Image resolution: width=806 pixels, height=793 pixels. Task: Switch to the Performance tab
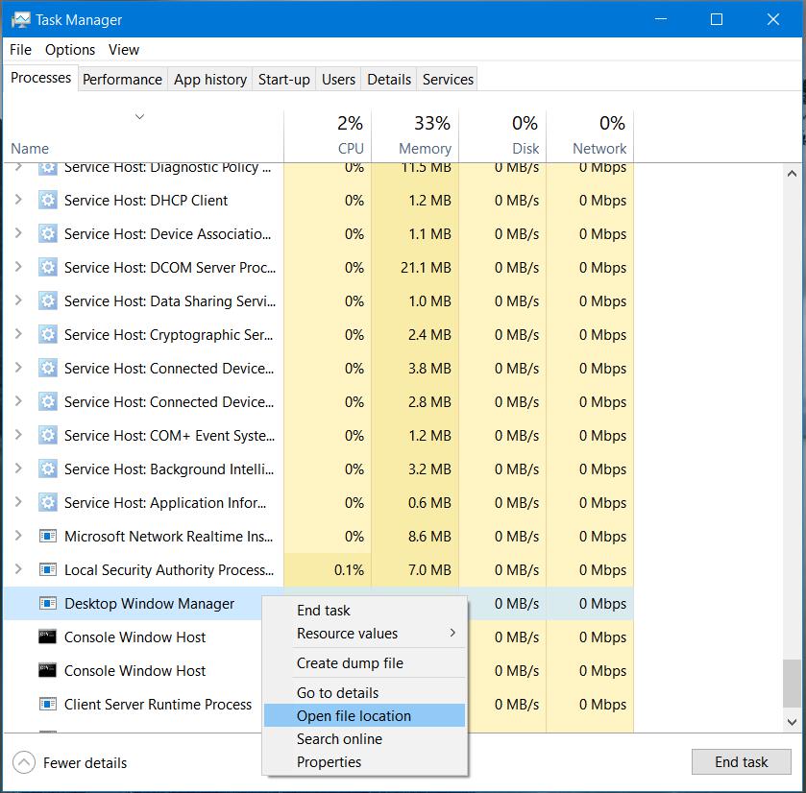point(122,80)
